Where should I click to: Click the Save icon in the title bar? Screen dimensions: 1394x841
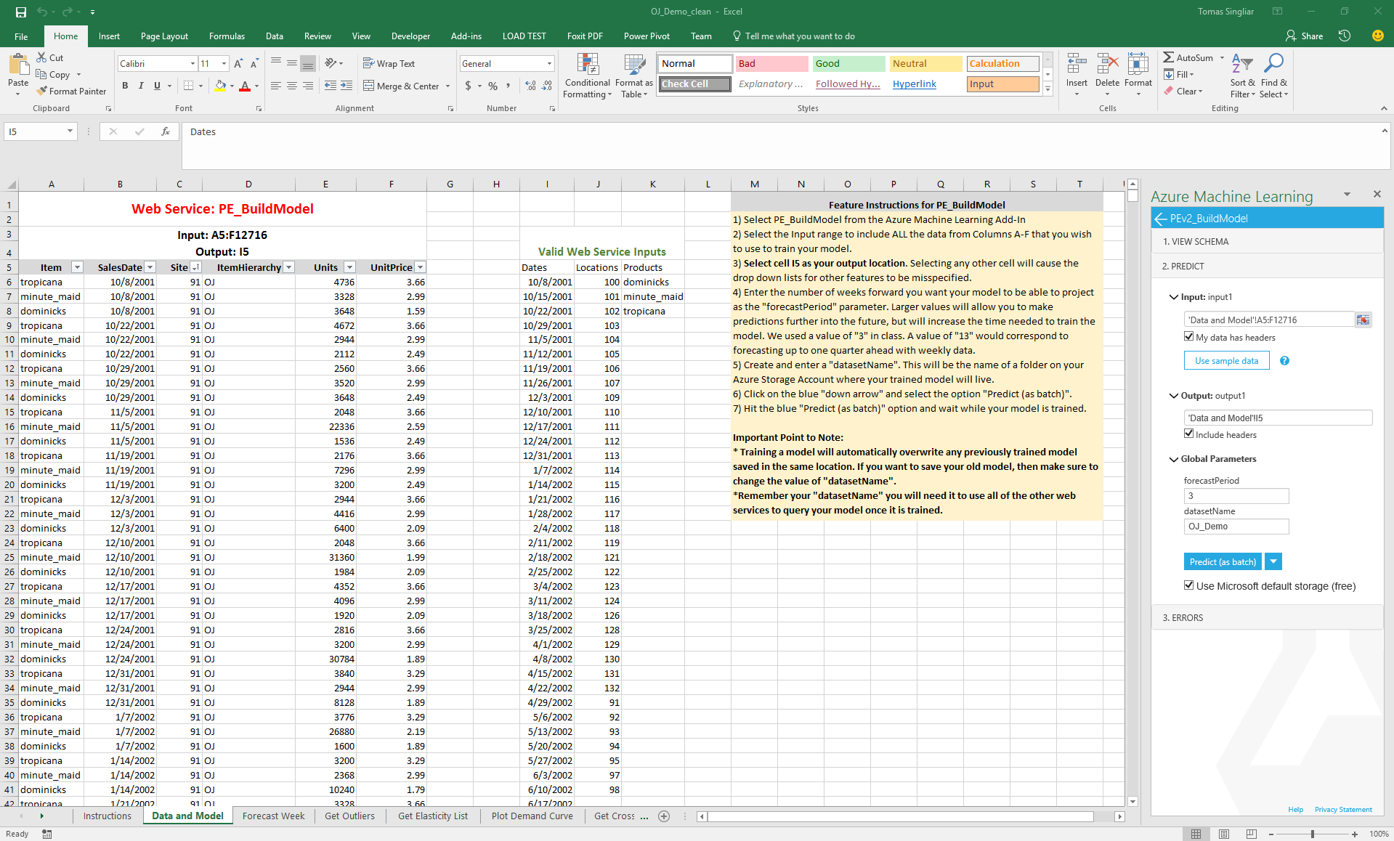click(20, 12)
